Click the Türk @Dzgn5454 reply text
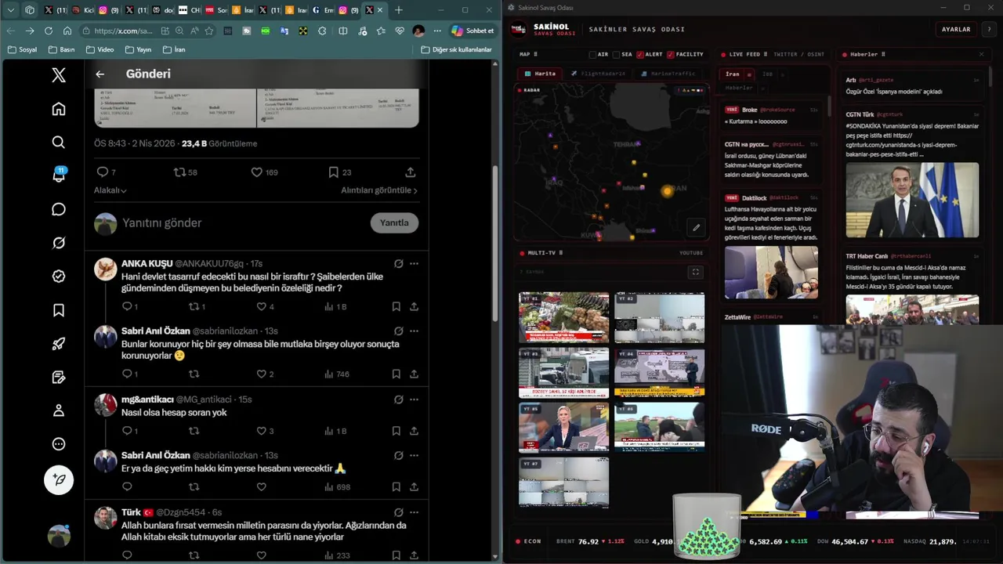 pyautogui.click(x=264, y=531)
